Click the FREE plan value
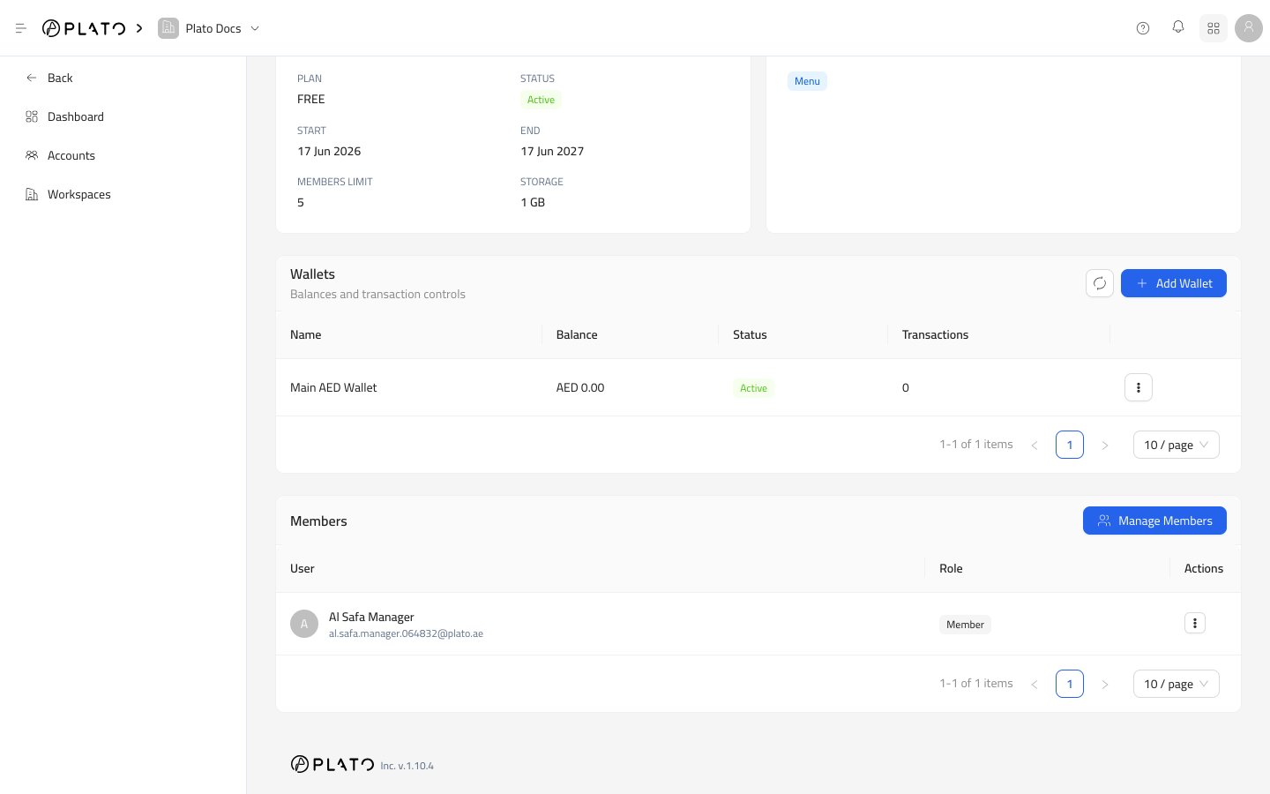 coord(311,99)
